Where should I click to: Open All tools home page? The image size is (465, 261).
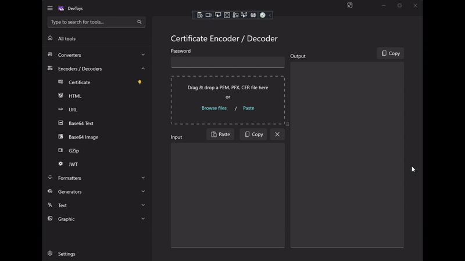(96, 38)
